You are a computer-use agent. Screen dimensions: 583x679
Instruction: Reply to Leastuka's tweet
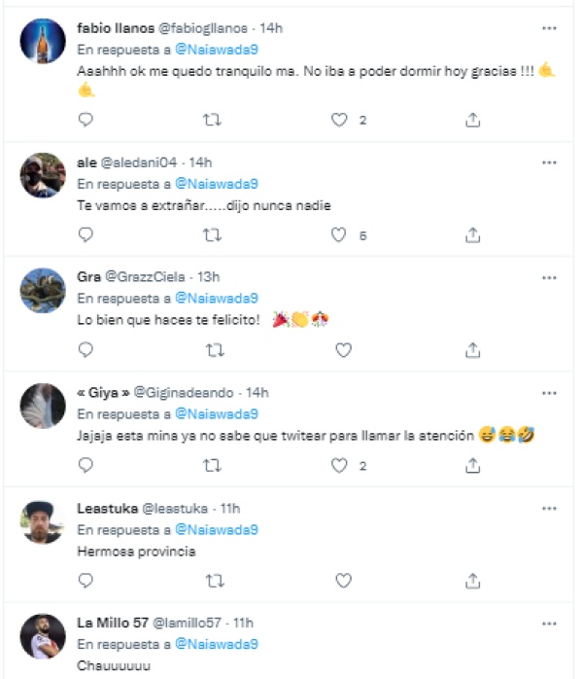(86, 581)
